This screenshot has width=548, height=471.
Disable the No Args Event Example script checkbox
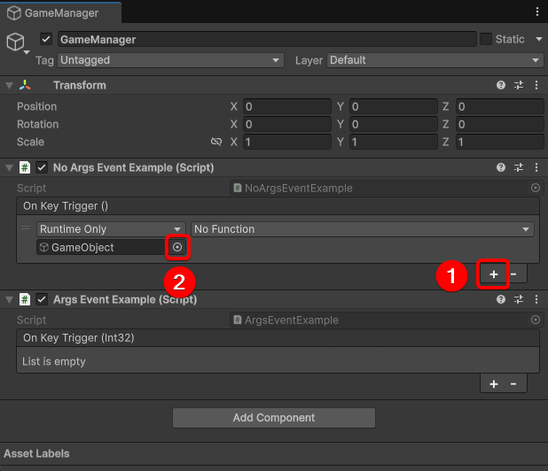pyautogui.click(x=42, y=167)
